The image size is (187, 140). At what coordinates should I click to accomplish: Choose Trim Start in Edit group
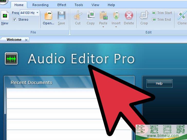[x=162, y=13]
